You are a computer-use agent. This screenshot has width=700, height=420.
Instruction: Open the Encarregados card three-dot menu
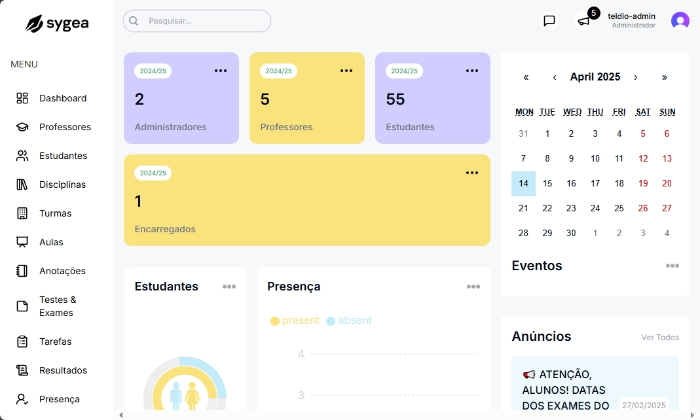tap(472, 173)
